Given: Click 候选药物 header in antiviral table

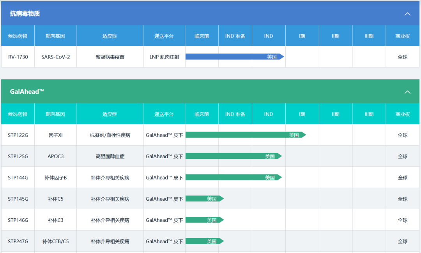Looking at the screenshot, I should tap(18, 36).
